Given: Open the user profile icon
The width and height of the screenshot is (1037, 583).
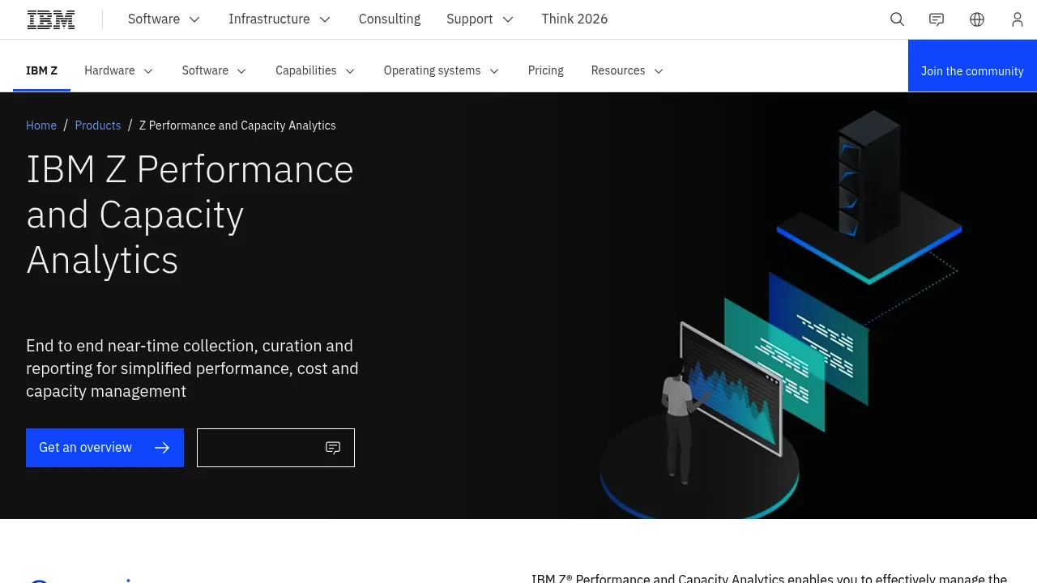Looking at the screenshot, I should [x=1018, y=19].
